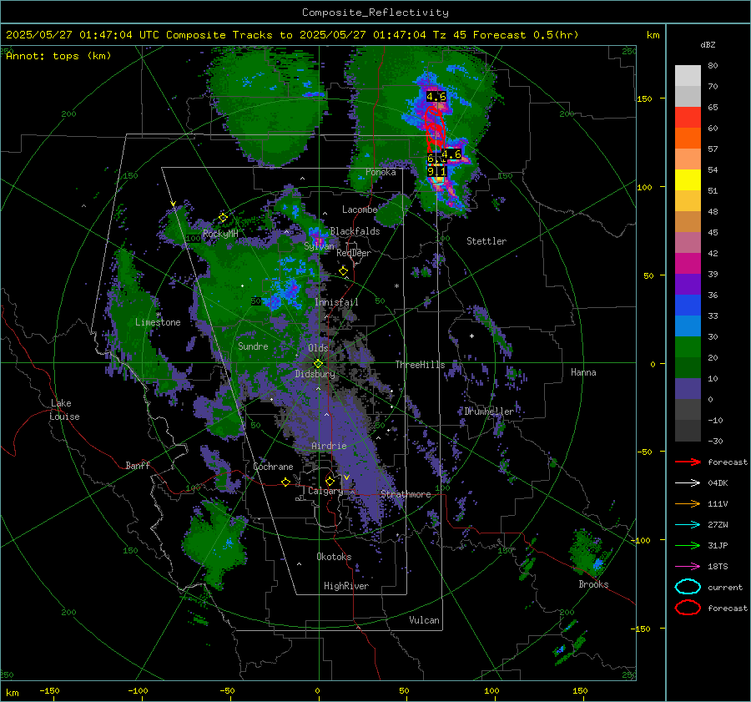Click the green 31JP arrow in legend
751x702 pixels.
[x=688, y=545]
